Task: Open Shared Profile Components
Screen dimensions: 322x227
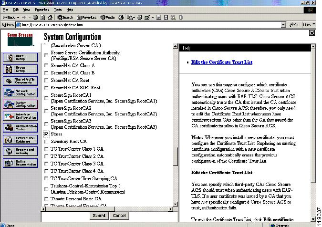Action: point(21,81)
